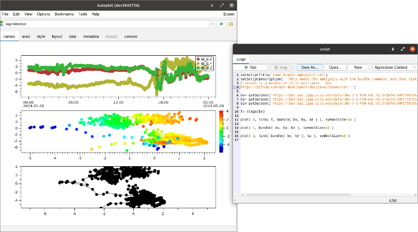Click the olive IB_B.Y legend swatch

[x=198, y=63]
